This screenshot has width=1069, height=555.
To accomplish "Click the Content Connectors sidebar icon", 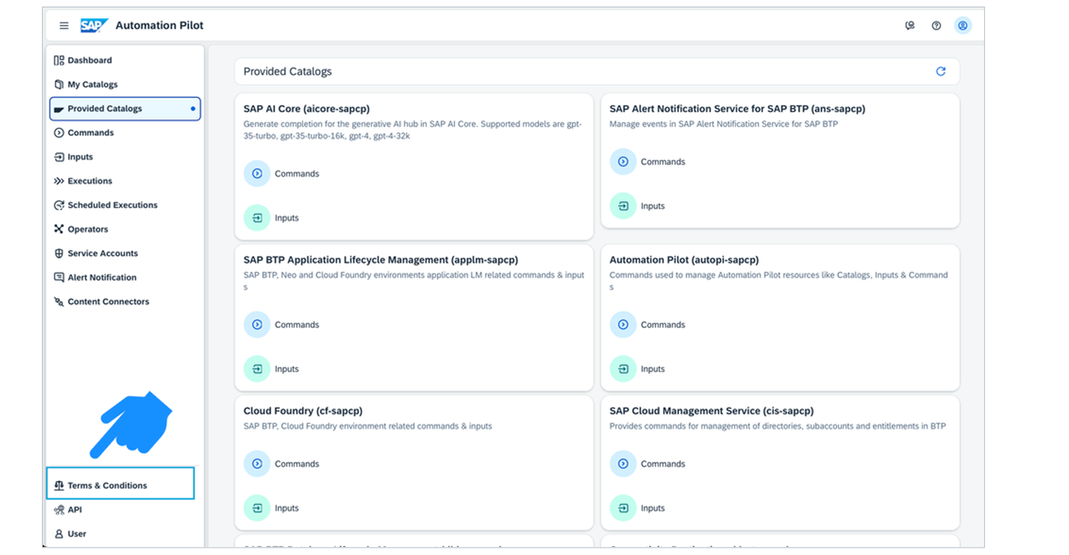I will [x=59, y=301].
